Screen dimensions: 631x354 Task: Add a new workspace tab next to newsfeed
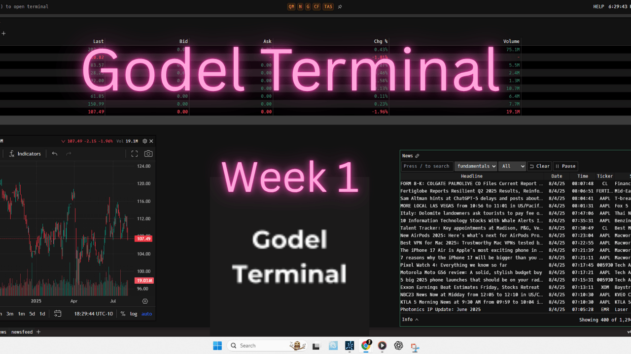(x=38, y=332)
